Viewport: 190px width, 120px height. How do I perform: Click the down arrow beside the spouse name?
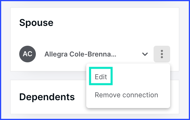[x=145, y=54]
